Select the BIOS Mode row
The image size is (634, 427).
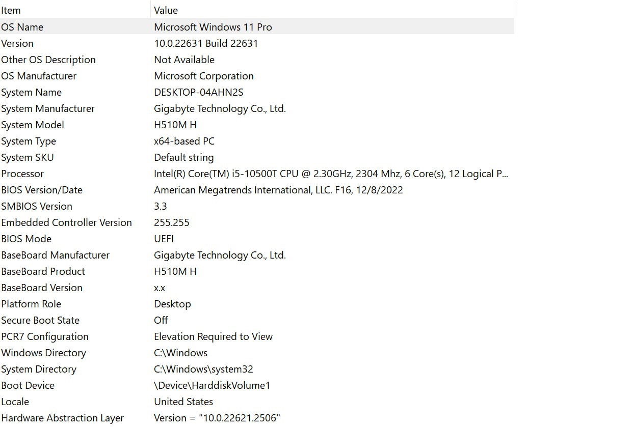(26, 239)
